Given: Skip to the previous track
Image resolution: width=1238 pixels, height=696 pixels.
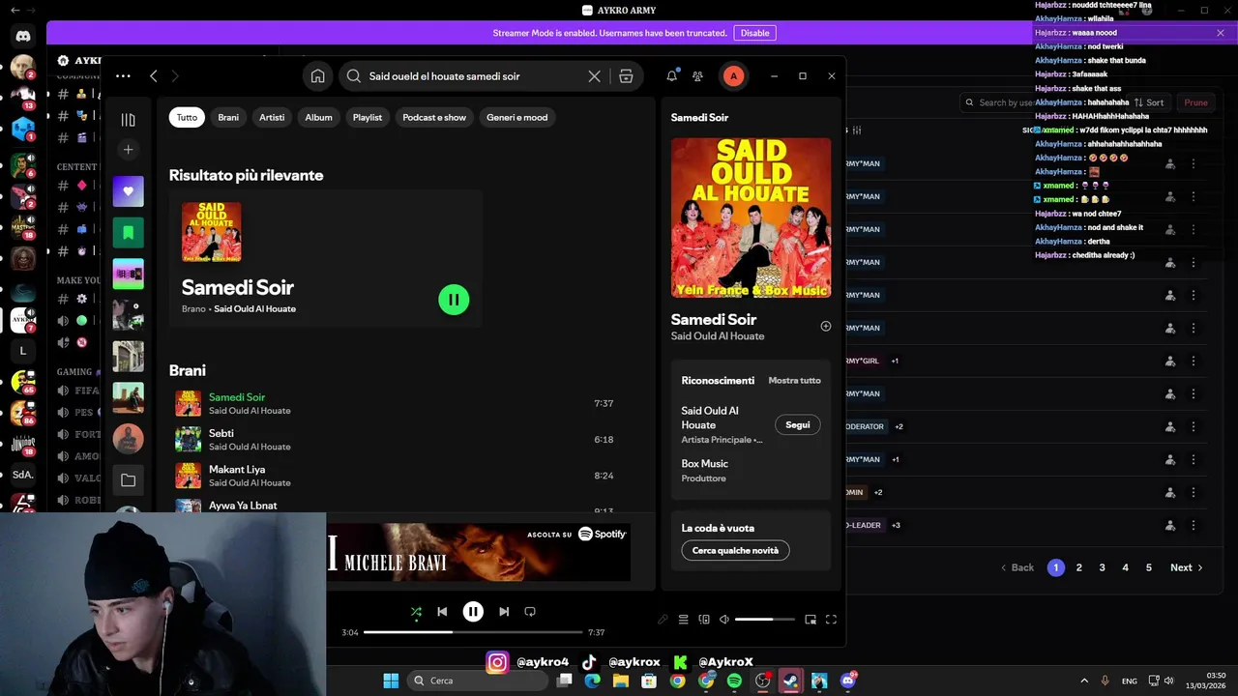Looking at the screenshot, I should coord(442,612).
